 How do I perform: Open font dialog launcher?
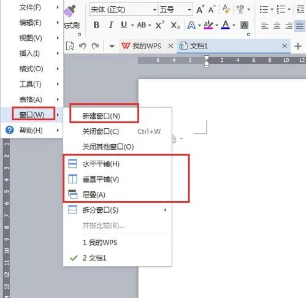click(x=249, y=34)
